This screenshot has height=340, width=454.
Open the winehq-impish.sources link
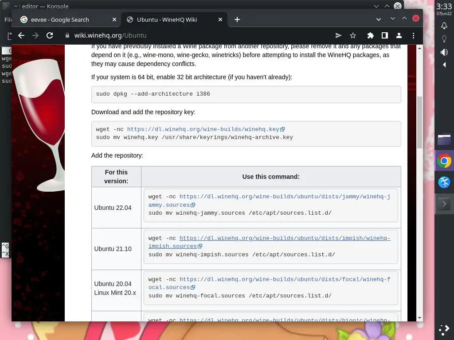pos(269,242)
